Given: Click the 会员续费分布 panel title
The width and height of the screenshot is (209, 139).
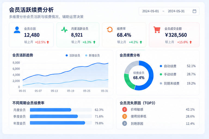Looking at the screenshot, I should click(130, 55).
